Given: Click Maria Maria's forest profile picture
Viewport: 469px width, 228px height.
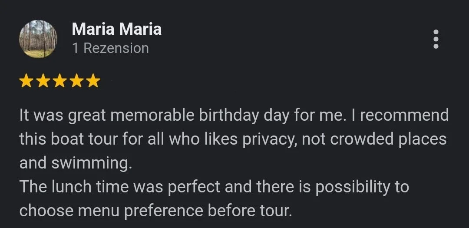Looking at the screenshot, I should (38, 39).
